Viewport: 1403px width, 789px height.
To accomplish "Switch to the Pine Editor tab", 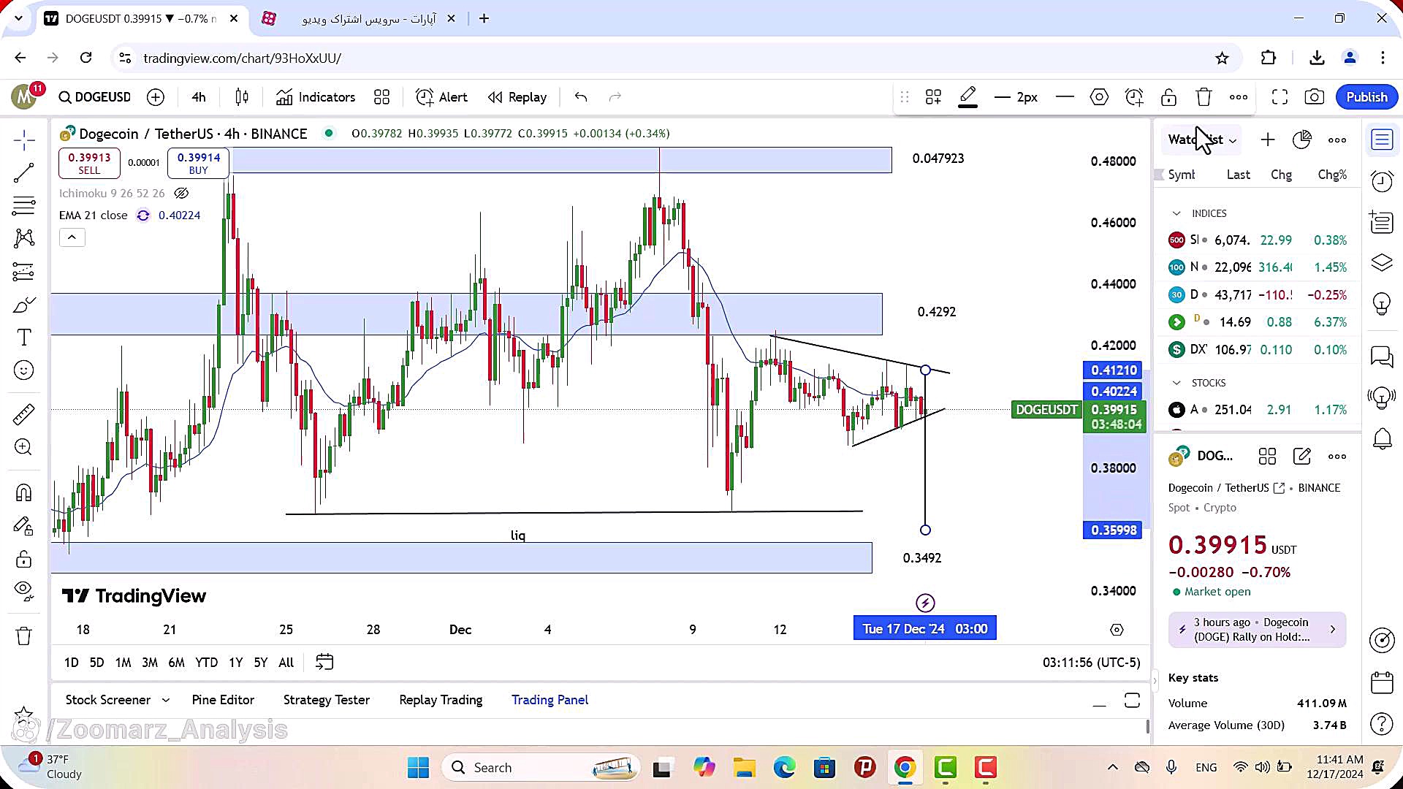I will click(x=223, y=700).
